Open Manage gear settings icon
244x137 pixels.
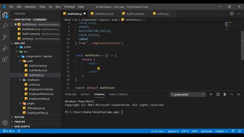[5, 123]
